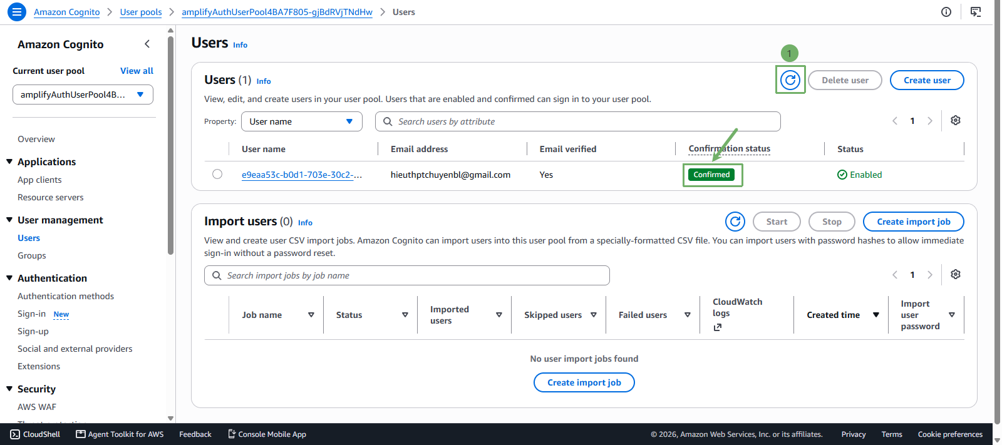
Task: Click the Search users by attribute field
Action: pyautogui.click(x=578, y=121)
